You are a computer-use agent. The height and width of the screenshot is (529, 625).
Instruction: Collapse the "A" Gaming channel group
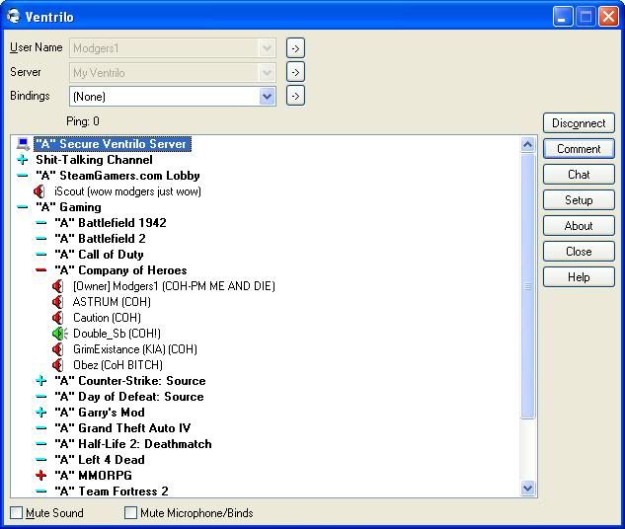(23, 207)
